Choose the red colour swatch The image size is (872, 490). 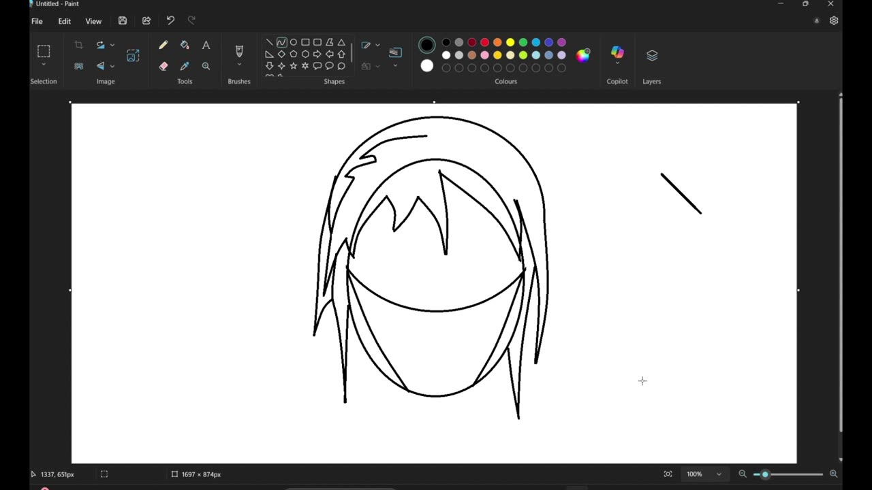click(485, 42)
